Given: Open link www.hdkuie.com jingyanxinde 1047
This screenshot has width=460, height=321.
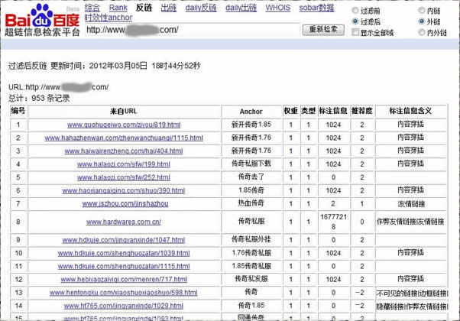Looking at the screenshot, I should pyautogui.click(x=124, y=240).
